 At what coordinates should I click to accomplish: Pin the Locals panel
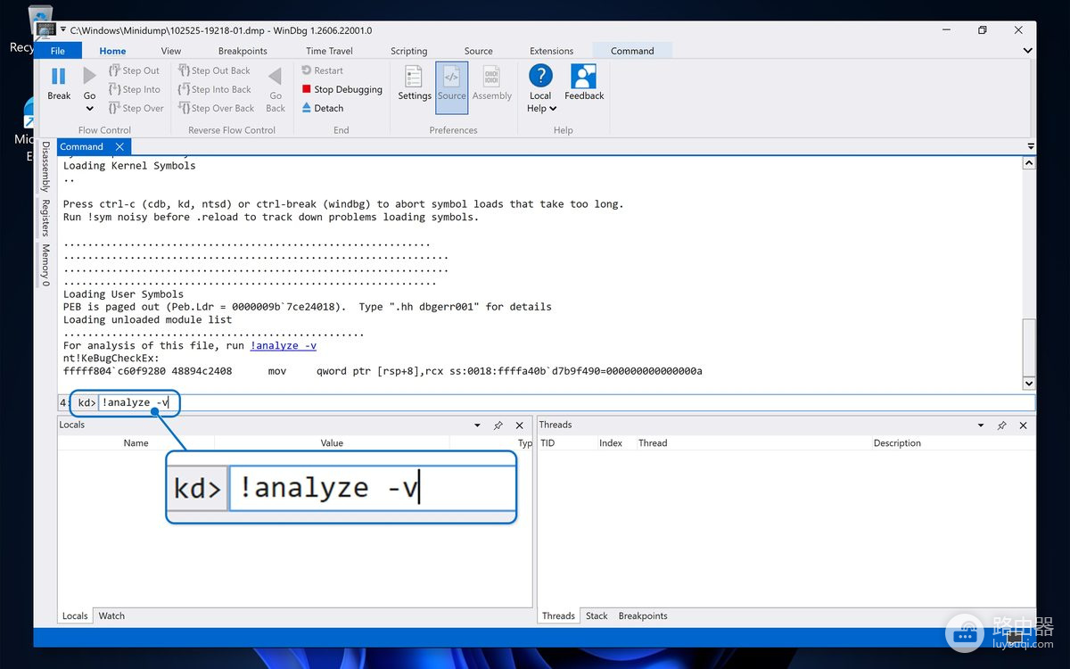tap(498, 425)
